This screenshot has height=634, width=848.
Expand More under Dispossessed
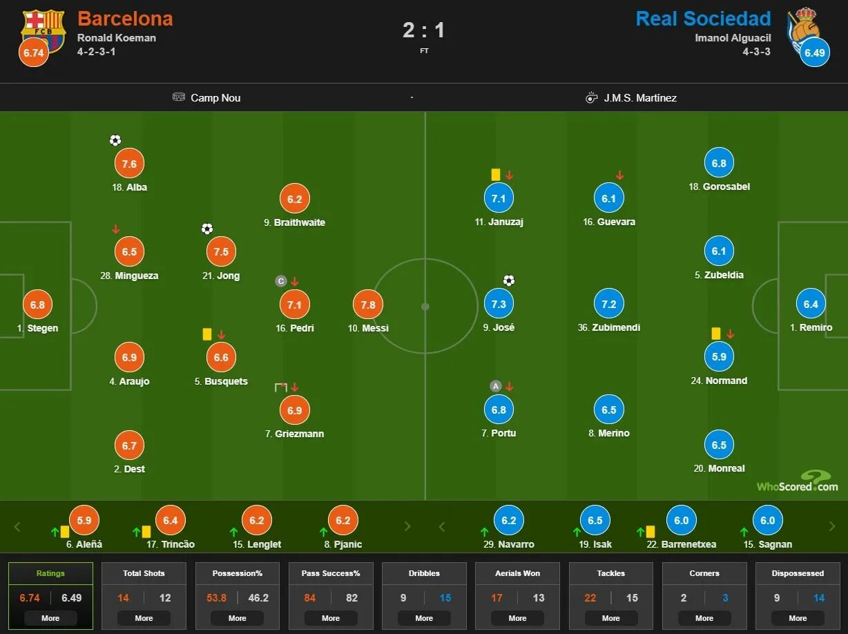(798, 618)
